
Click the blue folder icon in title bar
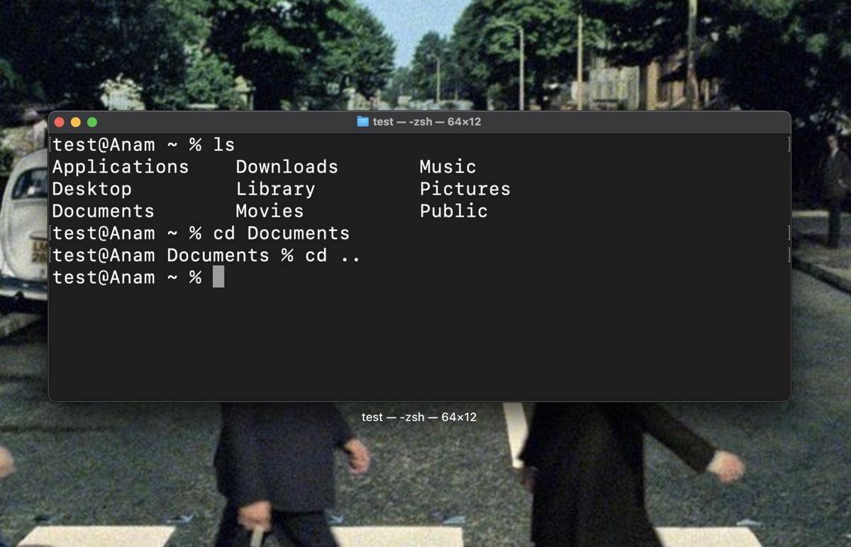[362, 122]
